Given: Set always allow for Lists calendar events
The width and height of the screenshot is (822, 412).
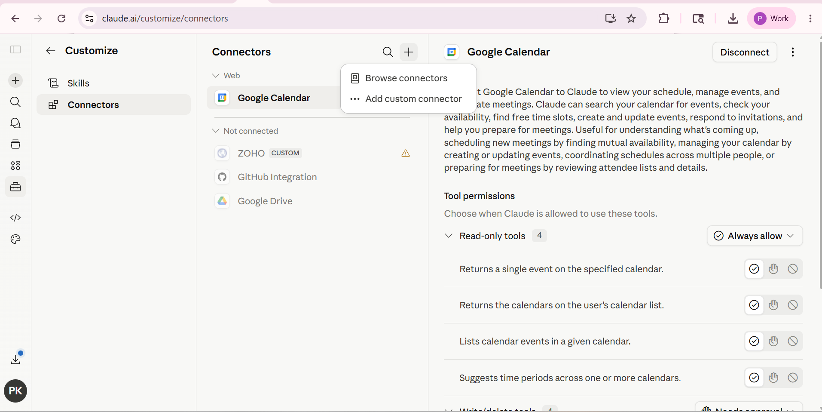Looking at the screenshot, I should point(754,341).
